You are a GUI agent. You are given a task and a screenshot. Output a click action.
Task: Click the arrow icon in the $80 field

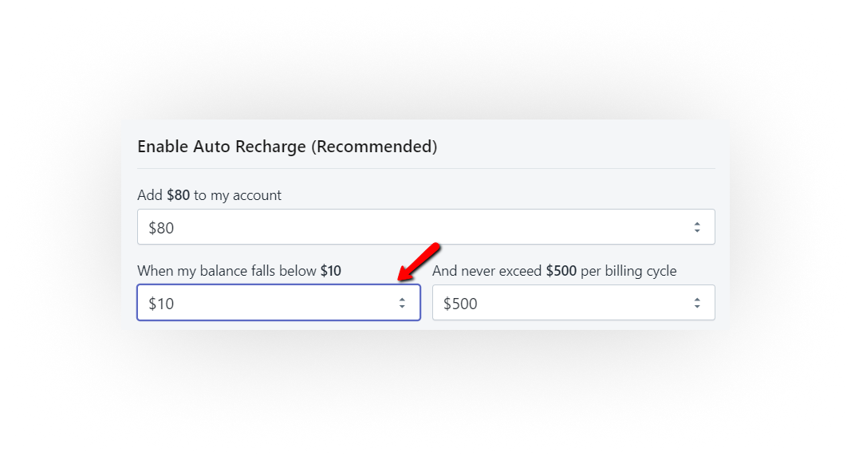coord(697,227)
